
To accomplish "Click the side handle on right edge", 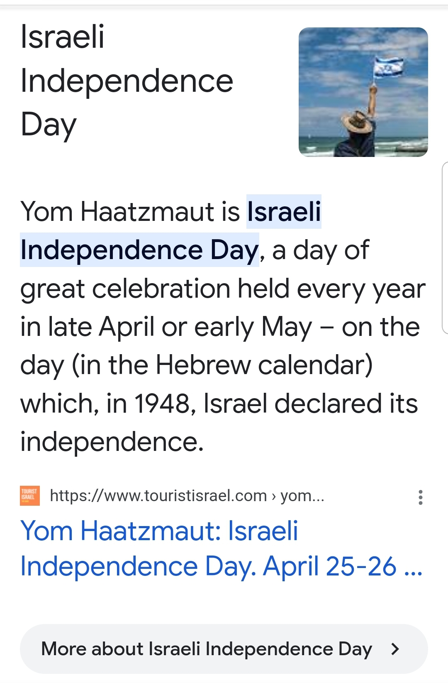I will point(444,247).
